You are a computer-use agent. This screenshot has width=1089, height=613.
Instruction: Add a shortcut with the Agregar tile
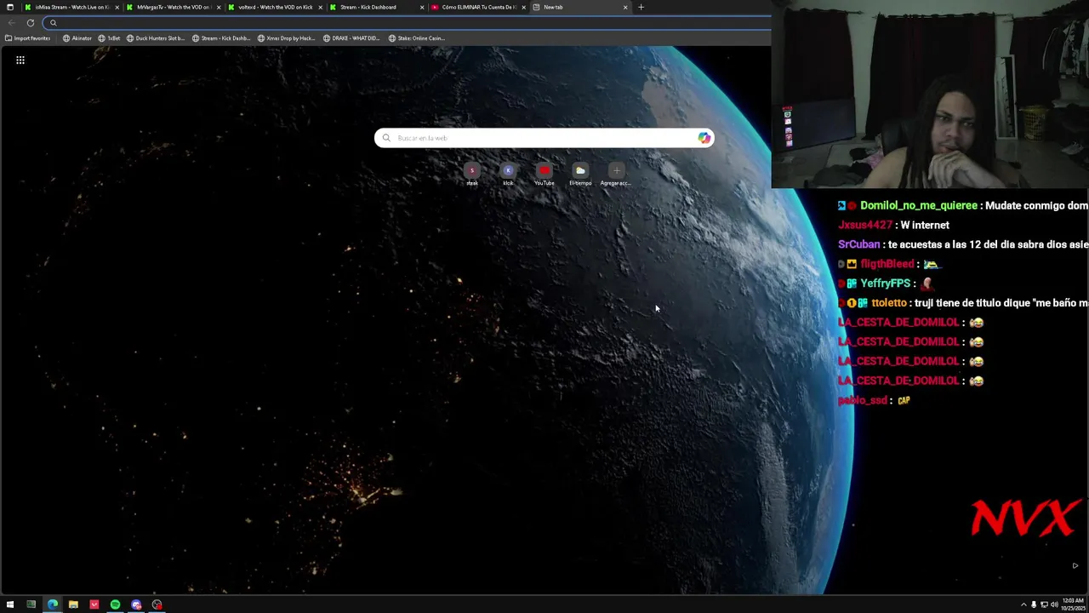point(616,175)
